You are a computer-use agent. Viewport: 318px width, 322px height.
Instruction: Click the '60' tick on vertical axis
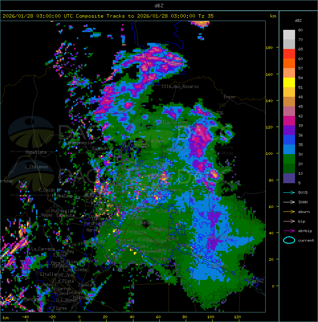click(271, 207)
